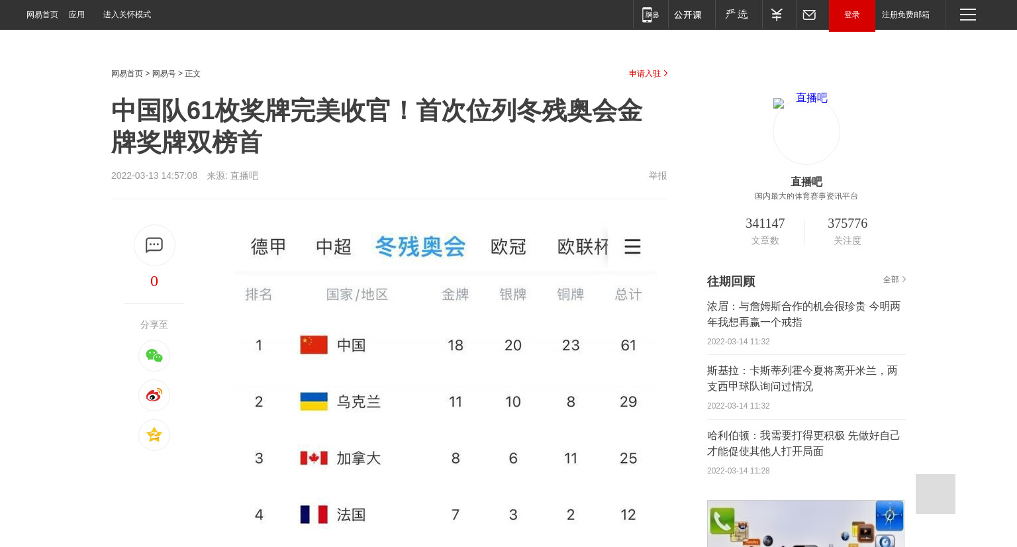Click the back-to-top gray box
The width and height of the screenshot is (1017, 547).
pyautogui.click(x=936, y=494)
